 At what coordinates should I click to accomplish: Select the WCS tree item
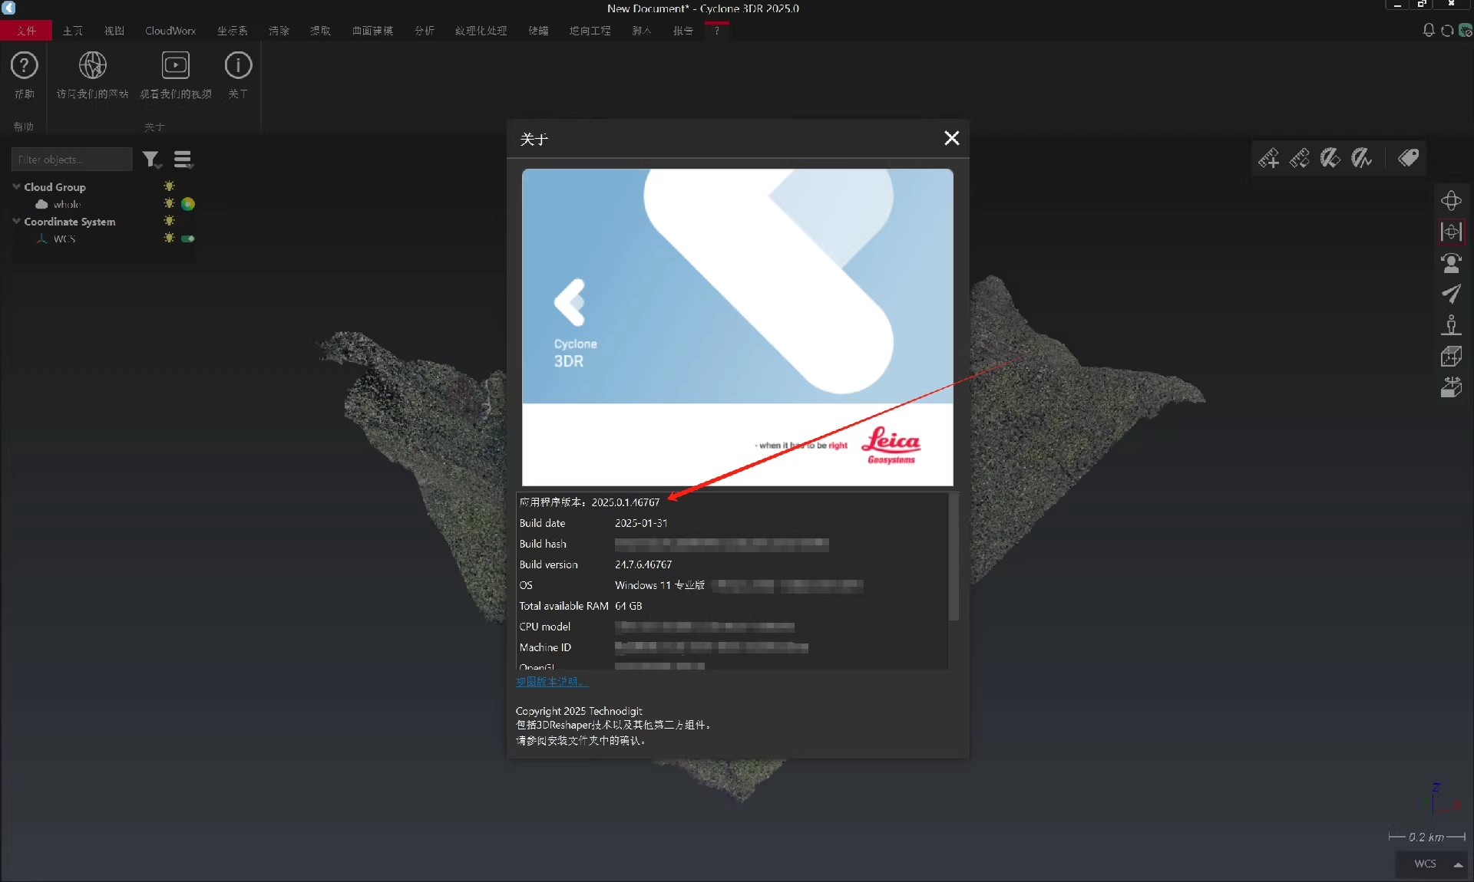point(64,239)
